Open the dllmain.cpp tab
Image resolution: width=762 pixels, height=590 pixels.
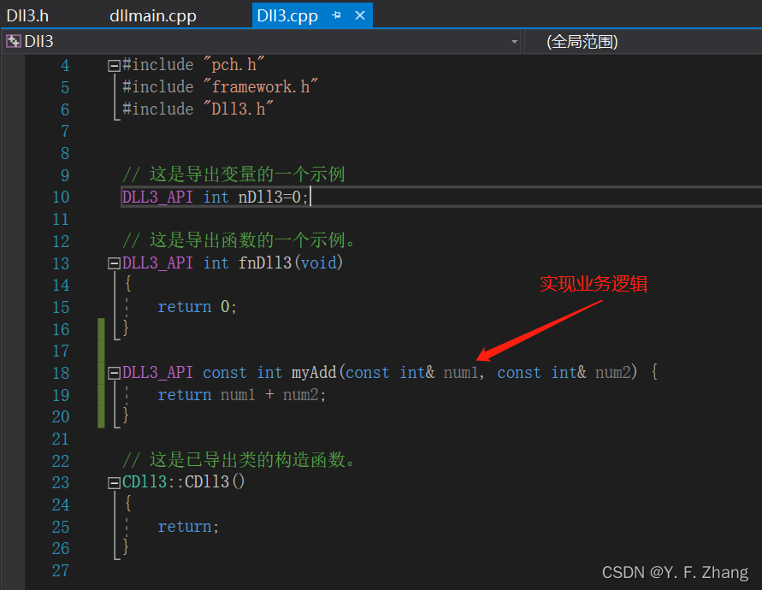152,15
